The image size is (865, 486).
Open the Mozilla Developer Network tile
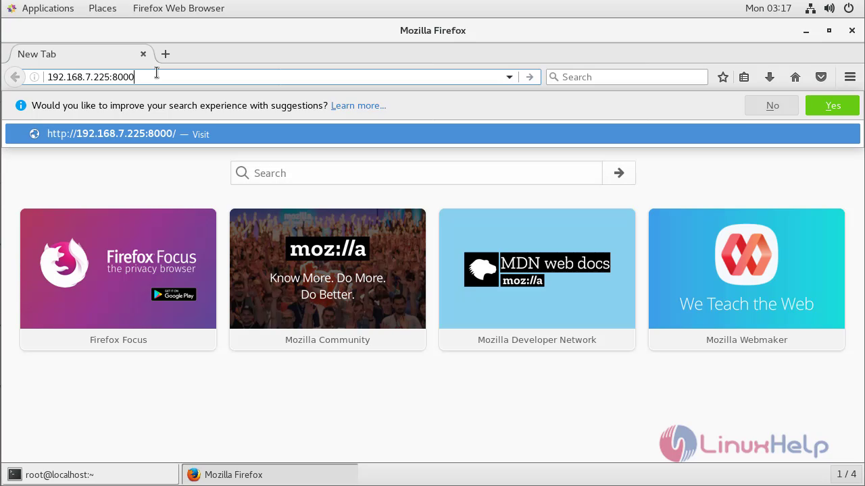point(537,279)
